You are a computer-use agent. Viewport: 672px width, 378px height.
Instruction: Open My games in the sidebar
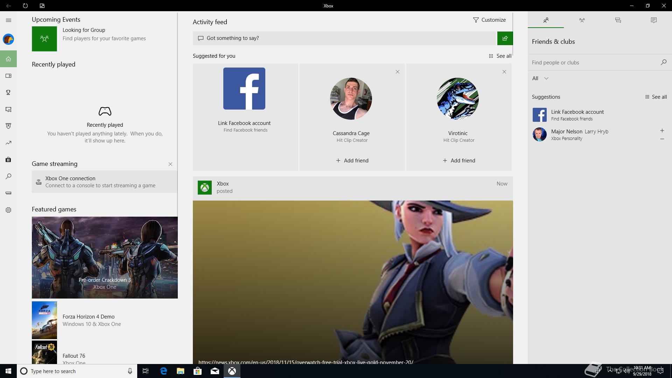pos(8,76)
